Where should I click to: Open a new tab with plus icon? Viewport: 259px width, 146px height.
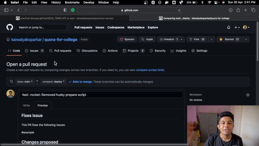point(246,10)
